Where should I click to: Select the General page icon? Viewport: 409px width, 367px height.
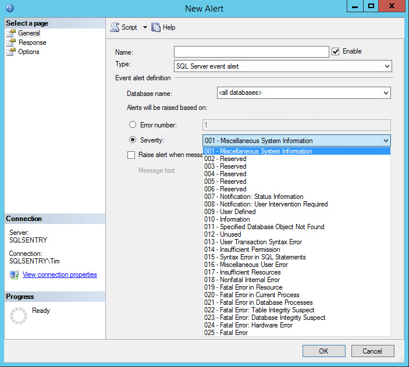(10, 33)
